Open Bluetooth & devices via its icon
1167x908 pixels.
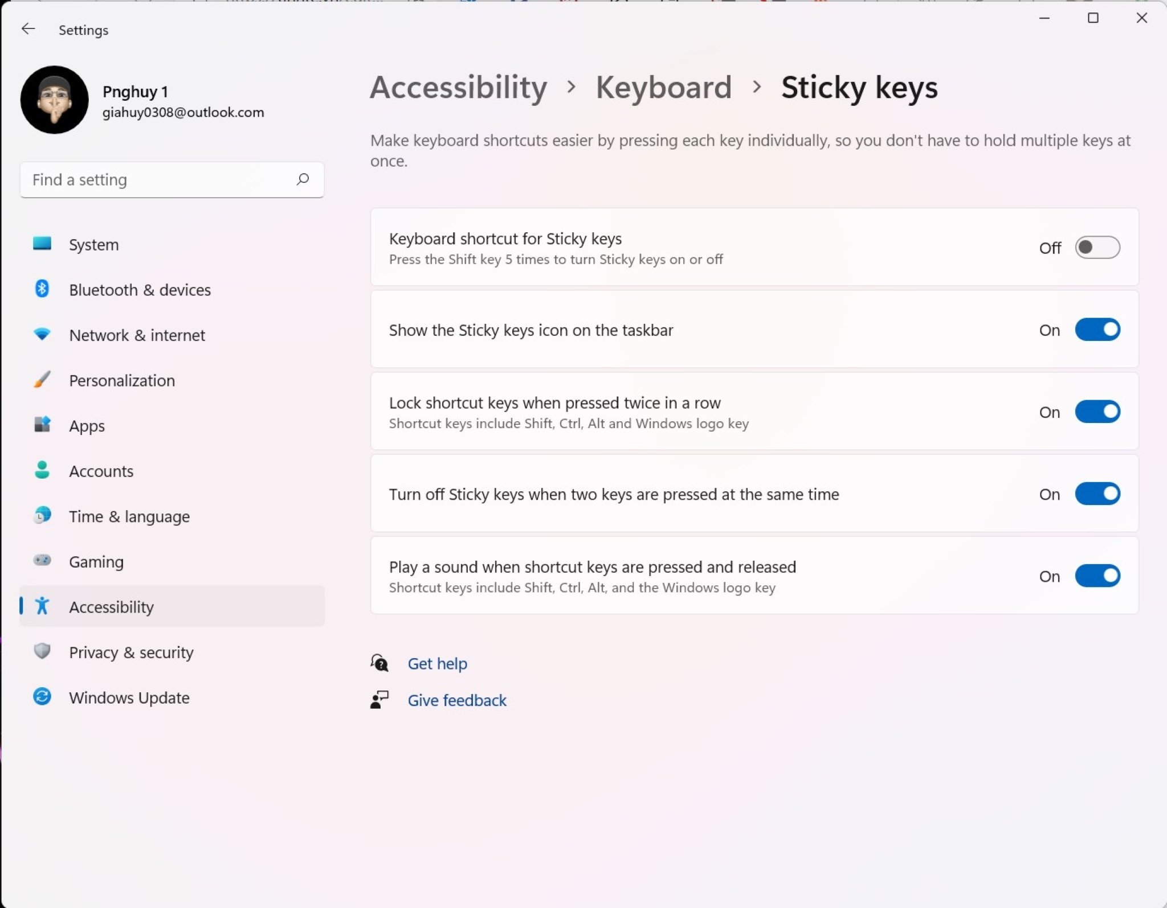[x=42, y=290]
